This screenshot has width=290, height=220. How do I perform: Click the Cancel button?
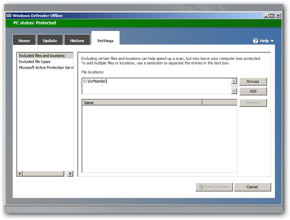click(252, 187)
